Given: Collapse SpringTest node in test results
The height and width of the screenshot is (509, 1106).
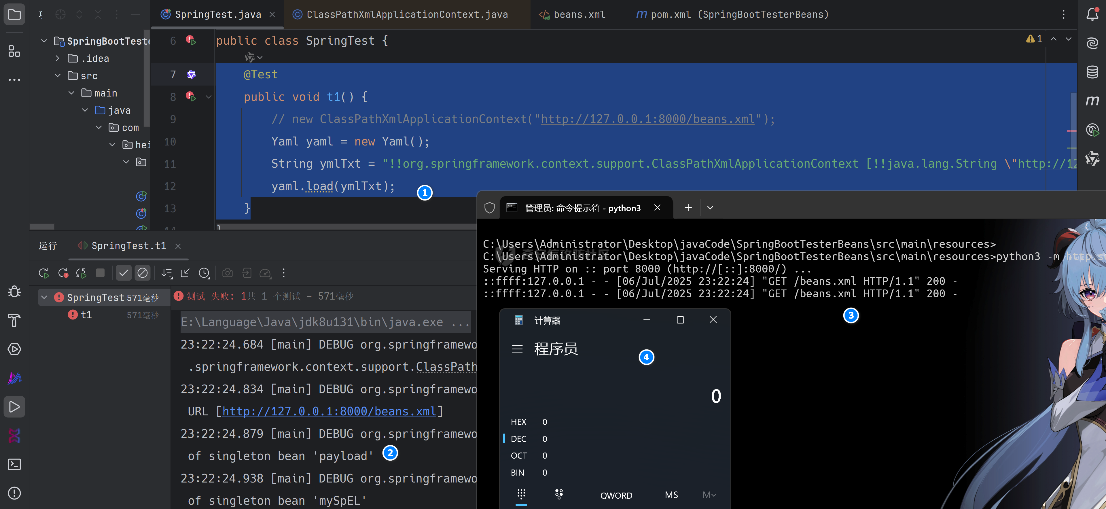Looking at the screenshot, I should click(x=44, y=297).
